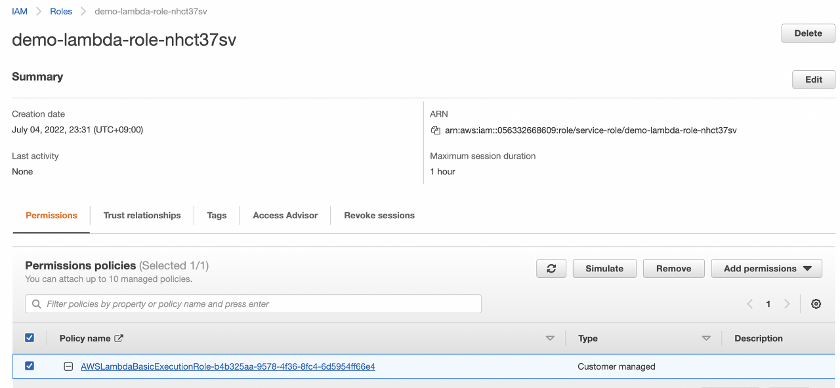Click the demo-lambda-role-nhct37sv page heading
This screenshot has width=840, height=388.
coord(124,40)
